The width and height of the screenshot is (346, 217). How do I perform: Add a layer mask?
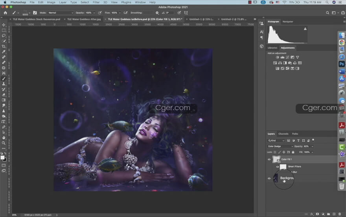tap(317, 214)
